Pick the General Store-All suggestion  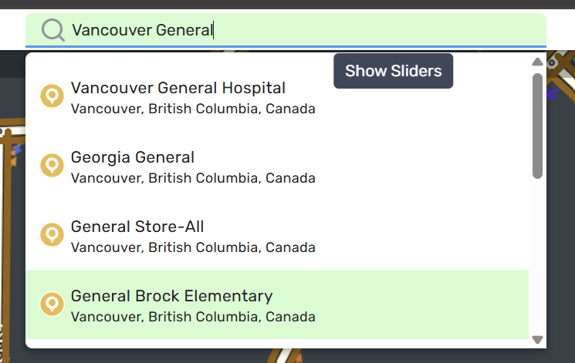click(137, 227)
